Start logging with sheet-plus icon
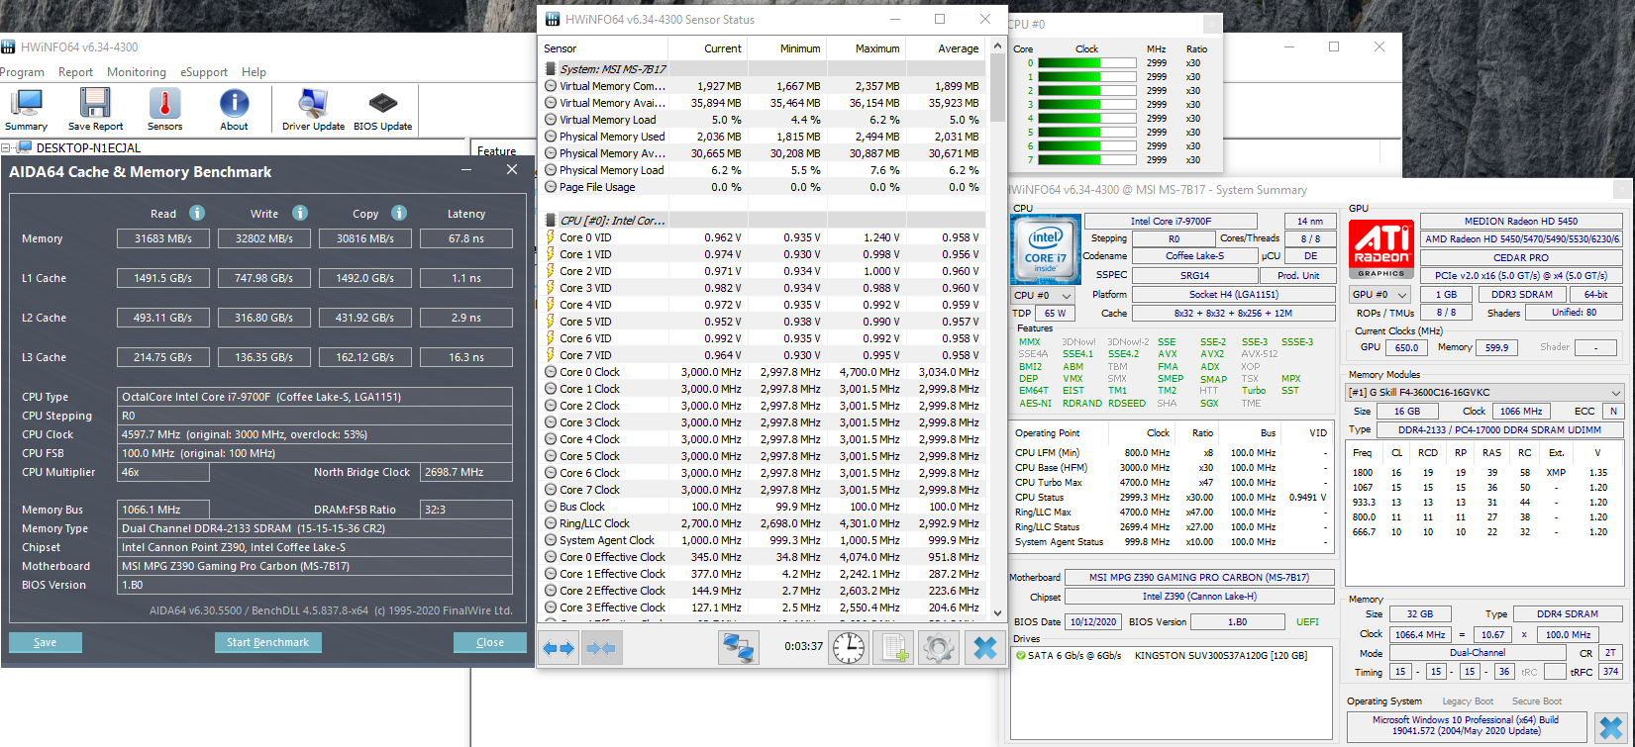Screen dimensions: 1635x747 (x=893, y=648)
